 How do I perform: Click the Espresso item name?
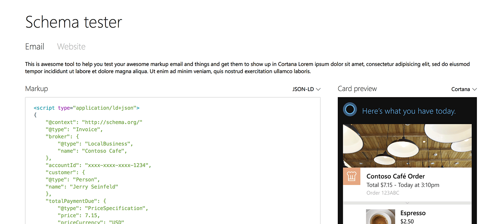click(413, 213)
